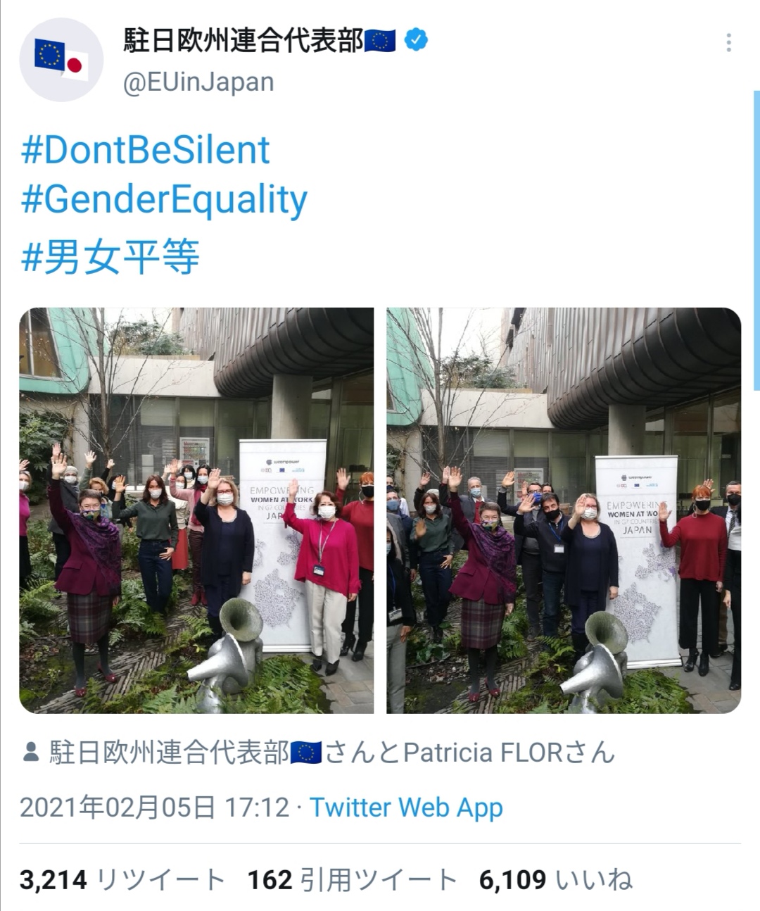Screen dimensions: 760x911
Task: Open the 2021年02月05日 17:12 timestamp
Action: (x=154, y=808)
